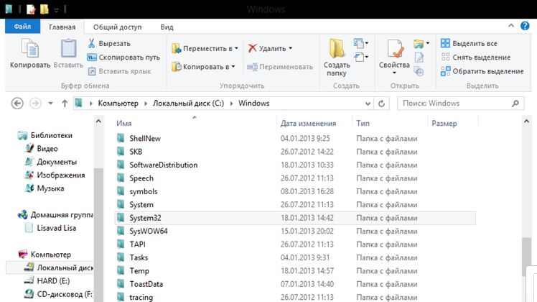Open address bar history dropdown arrow
This screenshot has height=302, width=537.
[x=376, y=104]
